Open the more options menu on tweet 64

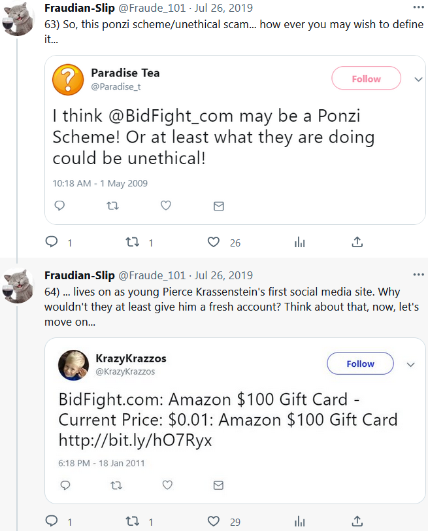click(419, 275)
